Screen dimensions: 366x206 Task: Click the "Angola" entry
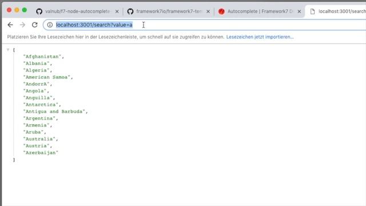[x=36, y=91]
